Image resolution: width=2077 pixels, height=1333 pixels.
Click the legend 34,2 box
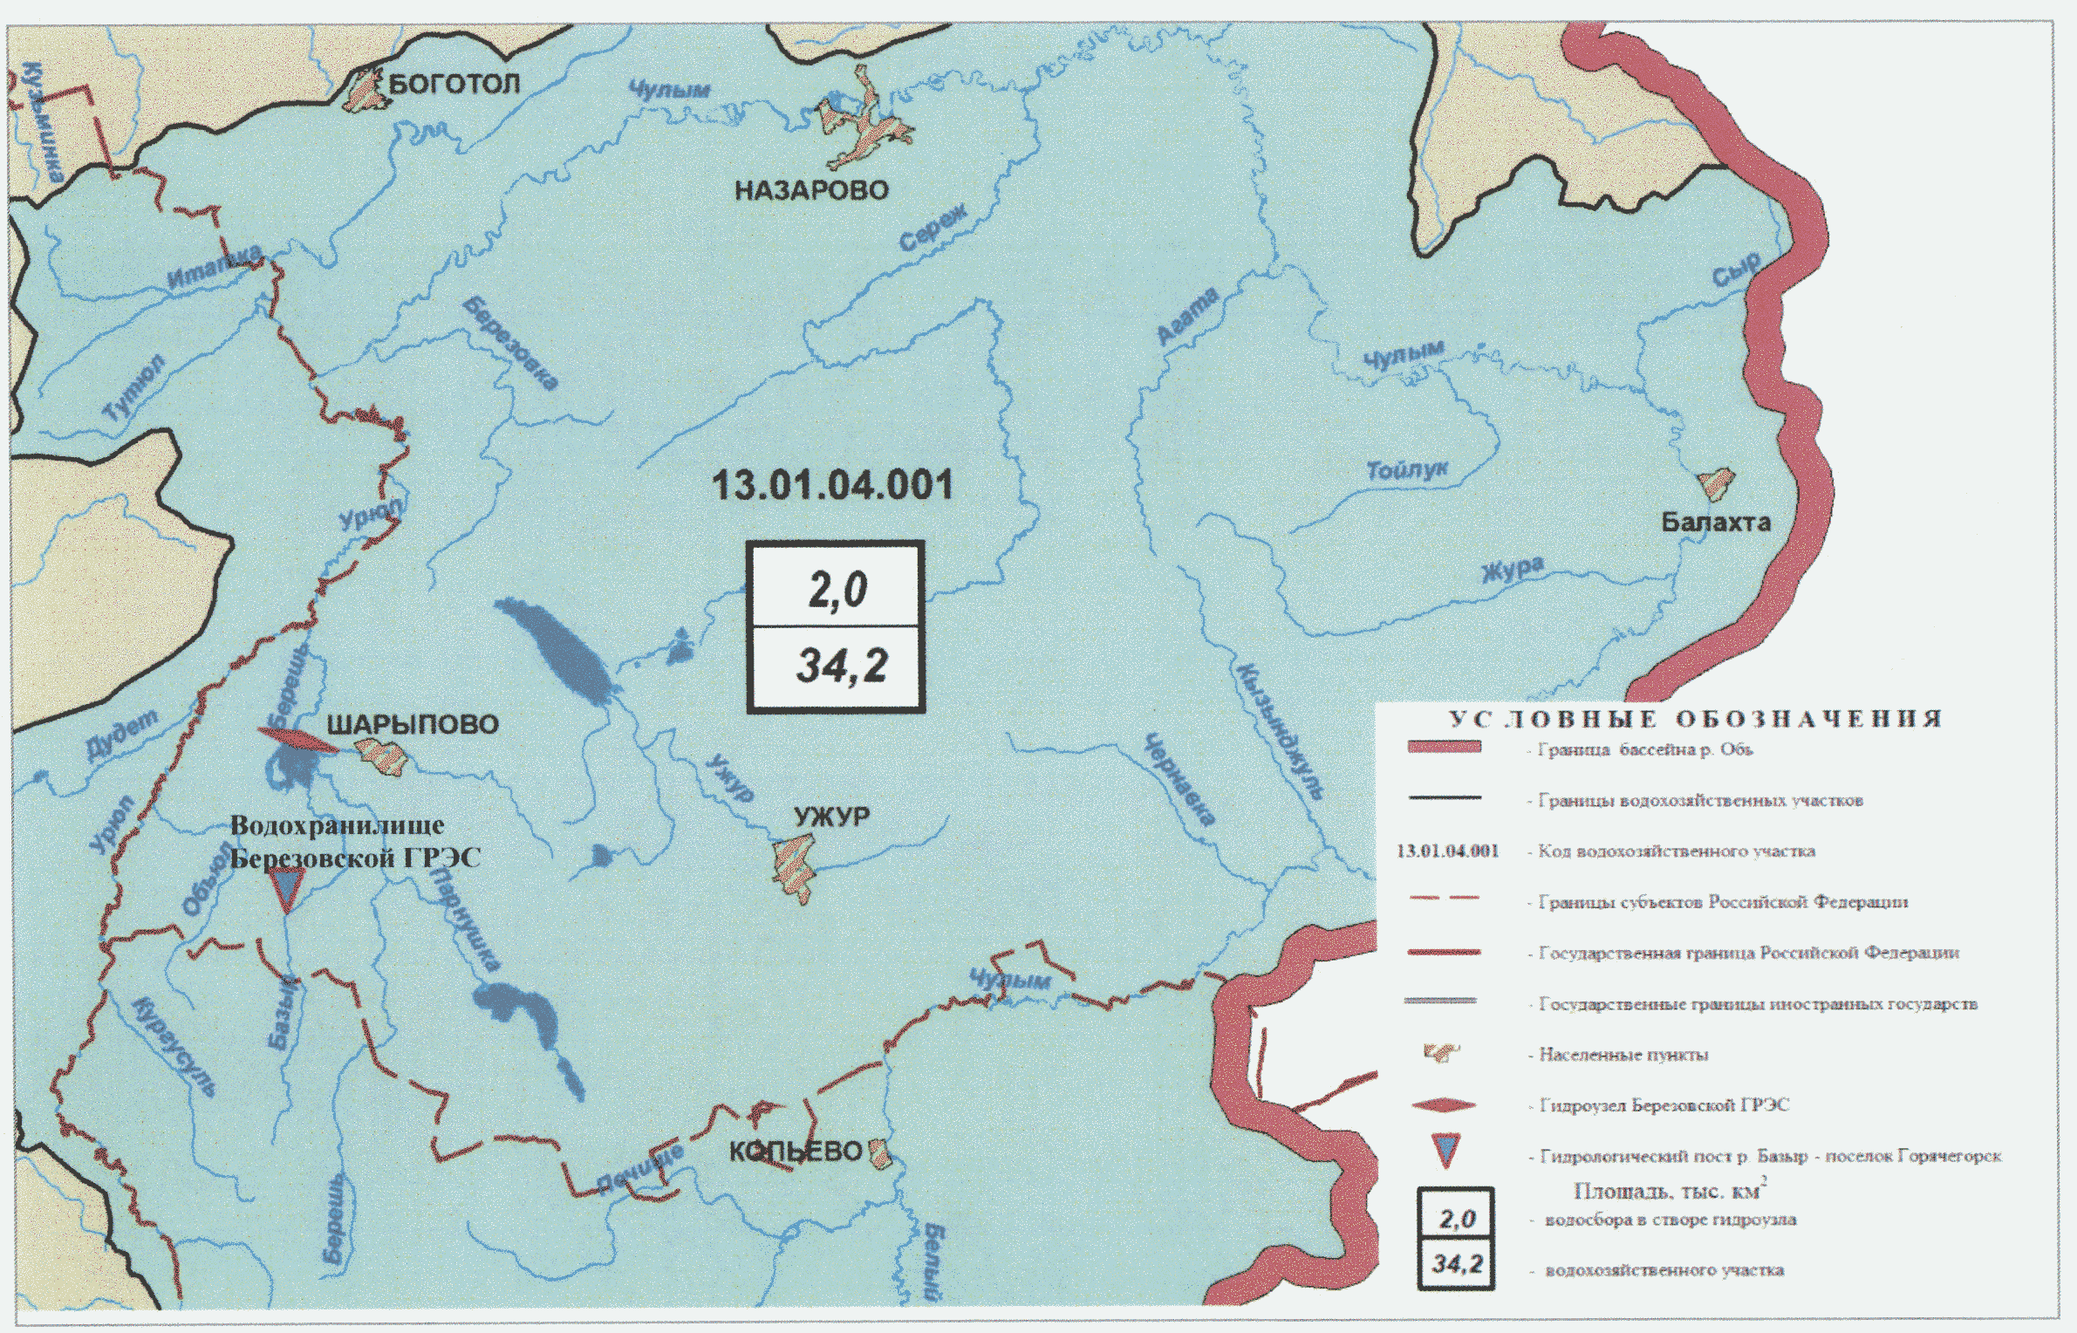(1456, 1263)
